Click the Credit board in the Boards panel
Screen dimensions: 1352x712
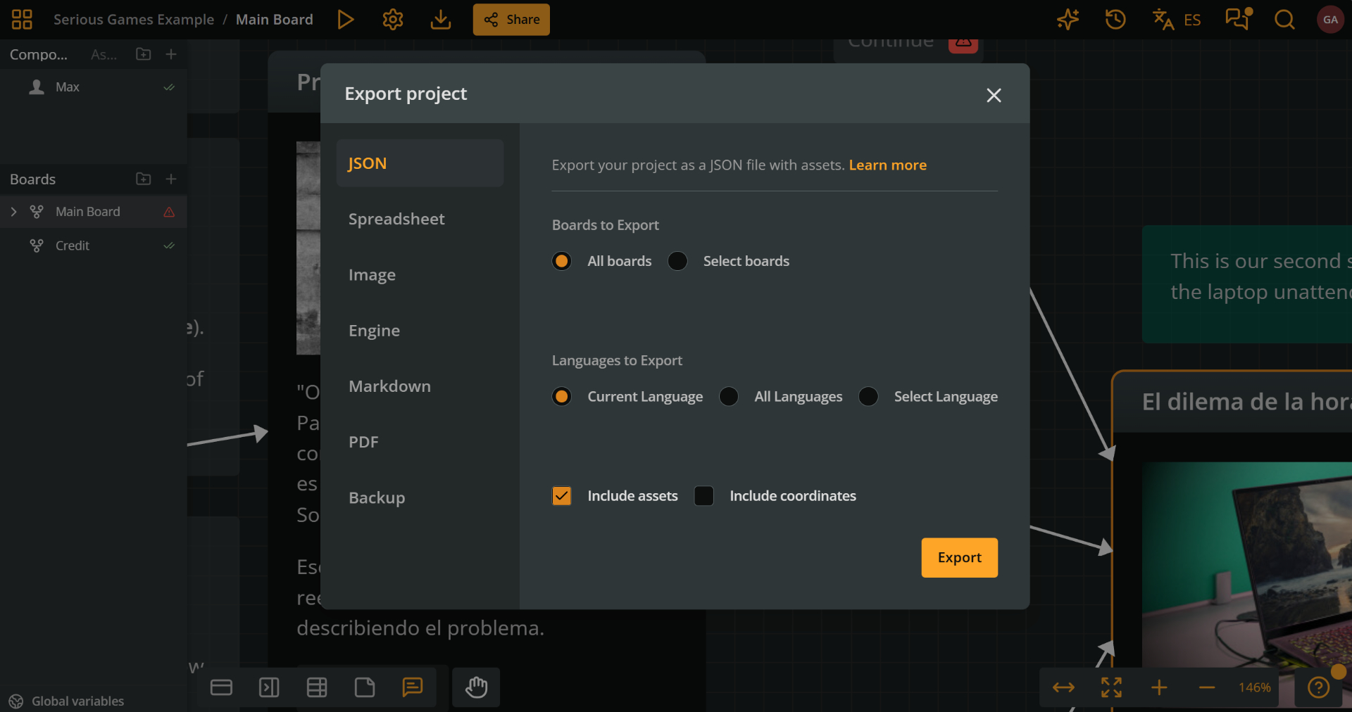point(72,245)
